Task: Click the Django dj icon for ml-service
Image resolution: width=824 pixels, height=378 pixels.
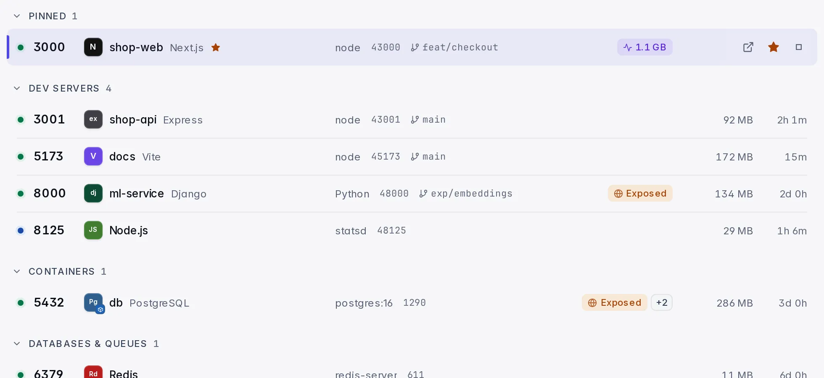Action: coord(93,193)
